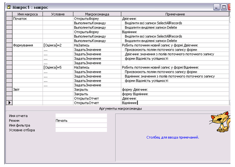Select the row selector for the 'Формування' row
Image resolution: width=235 pixels, height=167 pixels.
click(9, 45)
